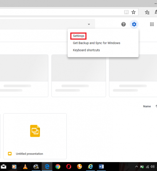Open the help question mark icon
157x171 pixels.
coord(123,24)
